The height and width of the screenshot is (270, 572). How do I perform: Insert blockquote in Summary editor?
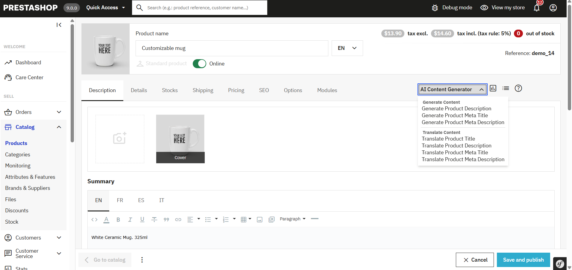tap(166, 219)
